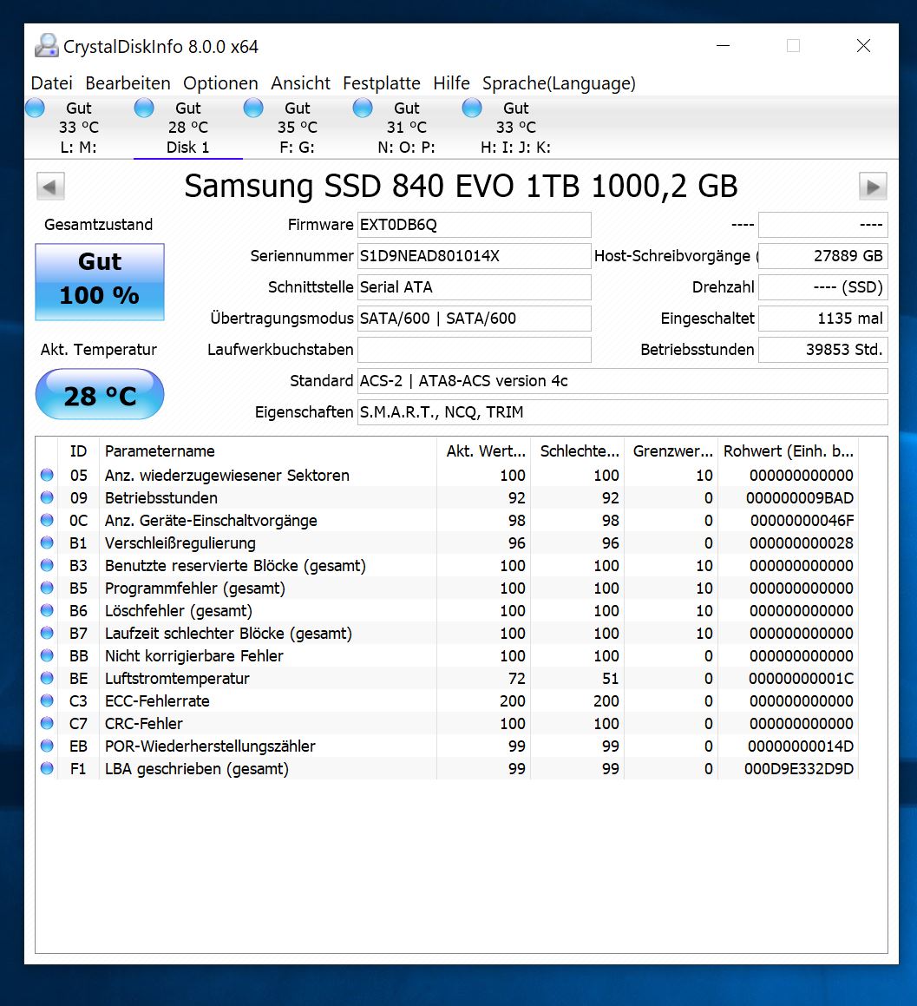Click the Parametername column header
This screenshot has height=1006, width=917.
268,451
